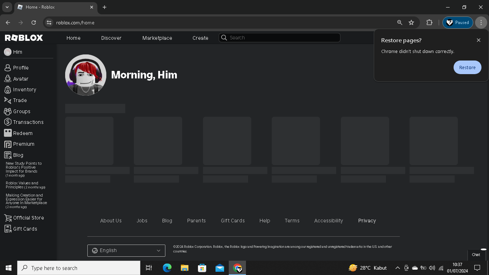The image size is (489, 275).
Task: Open the Chrome three-dot menu
Action: [481, 23]
